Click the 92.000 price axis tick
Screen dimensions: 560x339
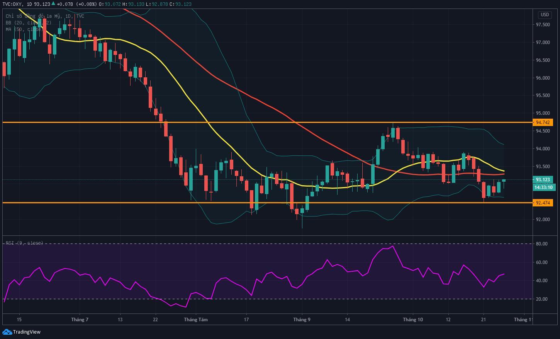pos(543,220)
